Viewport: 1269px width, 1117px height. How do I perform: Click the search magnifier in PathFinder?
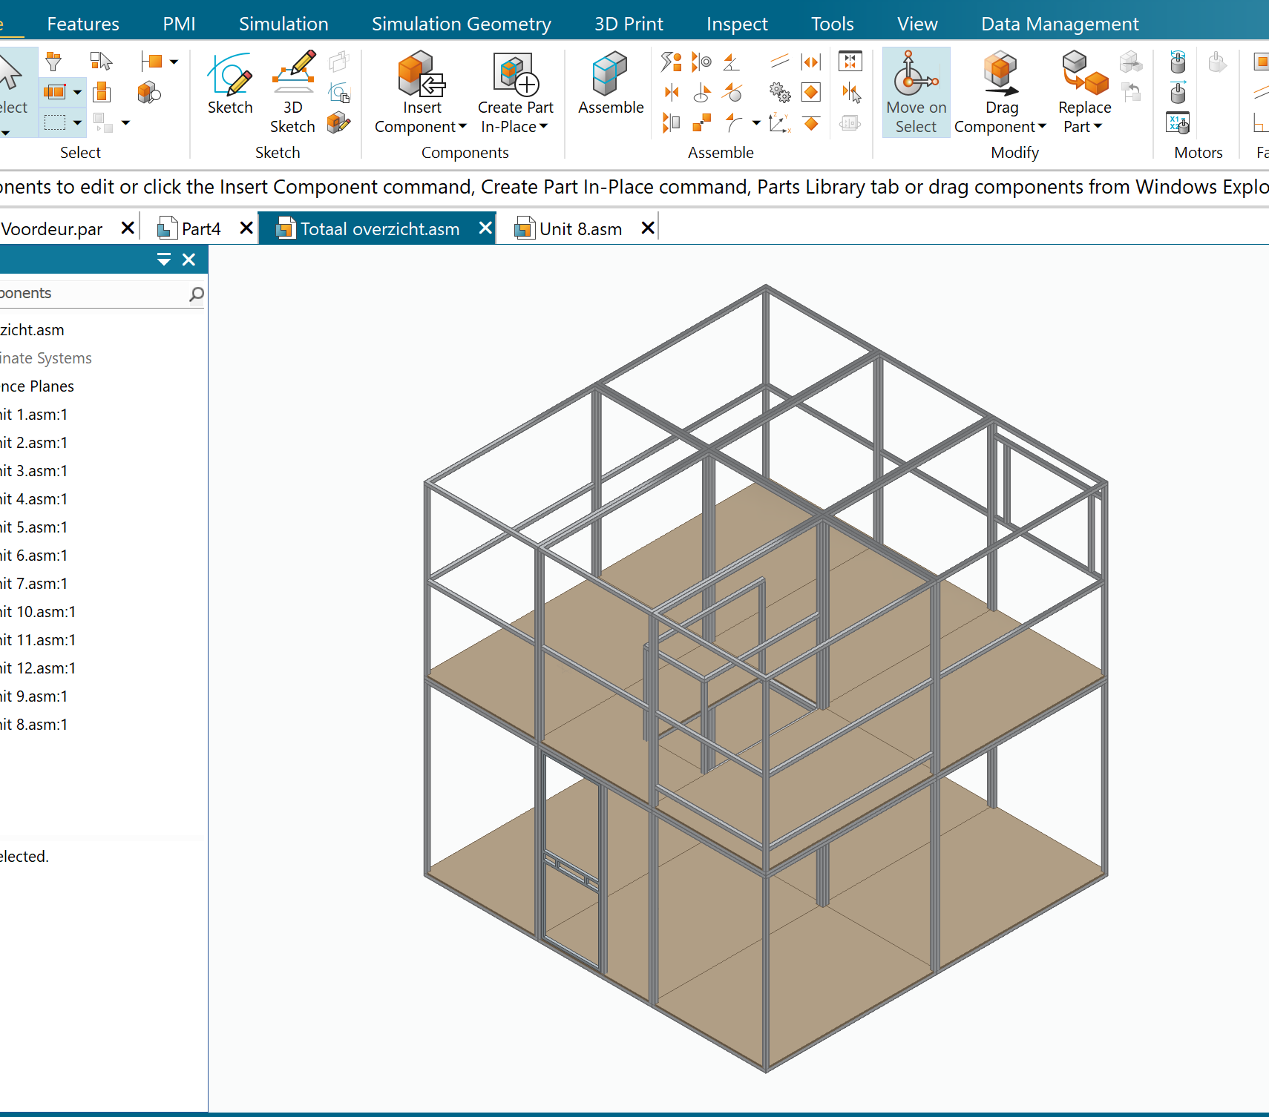(x=197, y=294)
